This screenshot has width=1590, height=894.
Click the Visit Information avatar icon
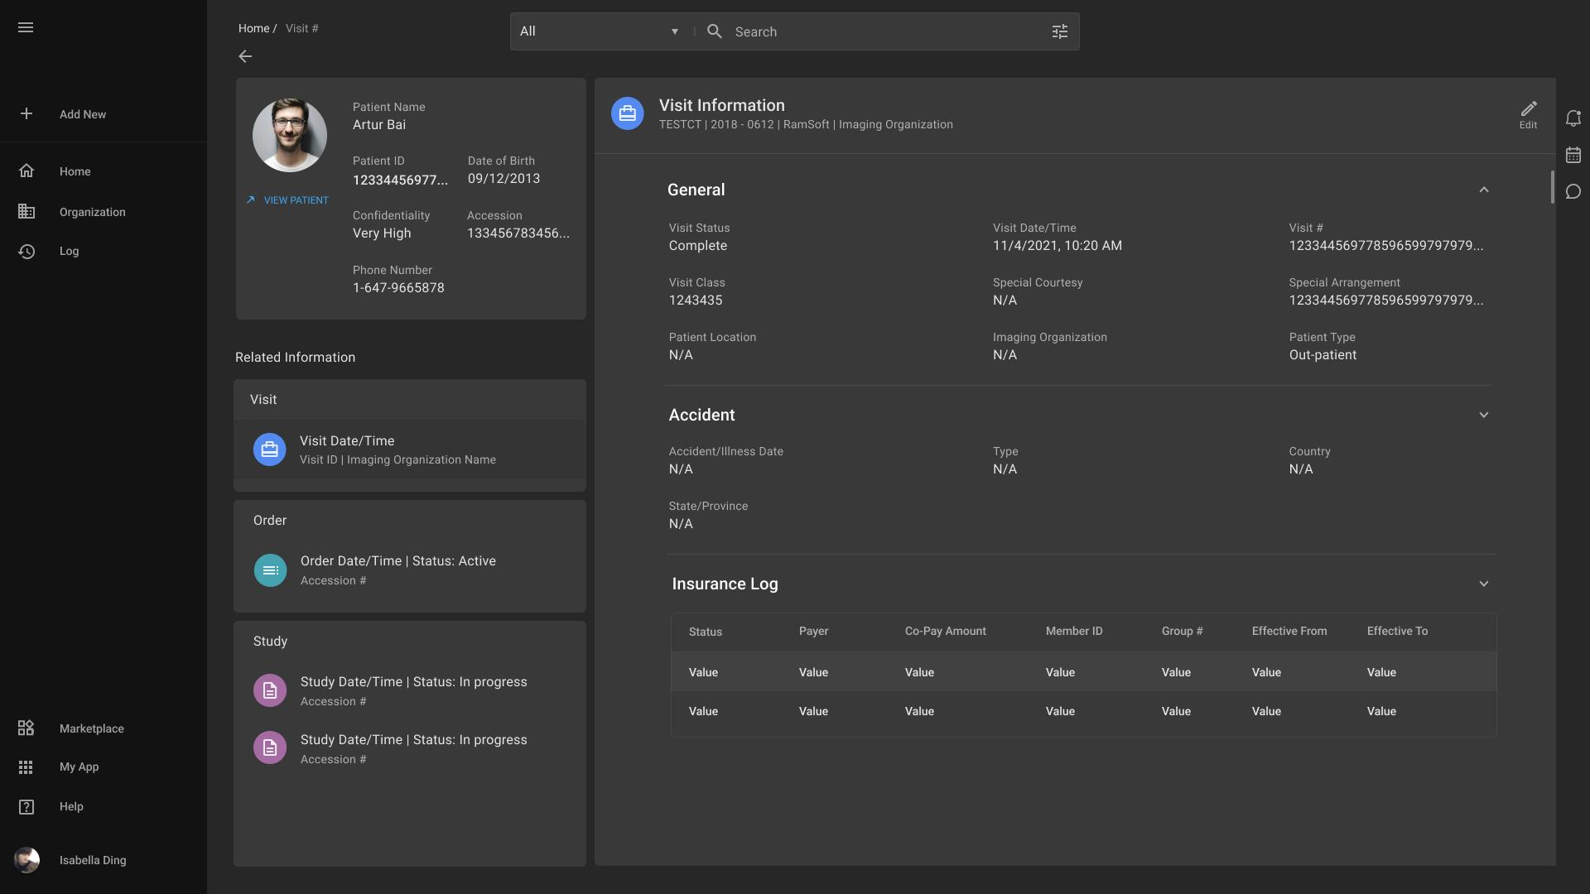coord(626,113)
